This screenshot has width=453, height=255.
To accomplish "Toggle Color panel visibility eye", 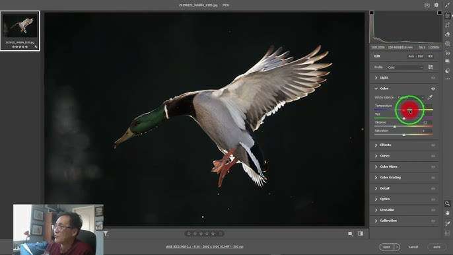I will pos(433,89).
